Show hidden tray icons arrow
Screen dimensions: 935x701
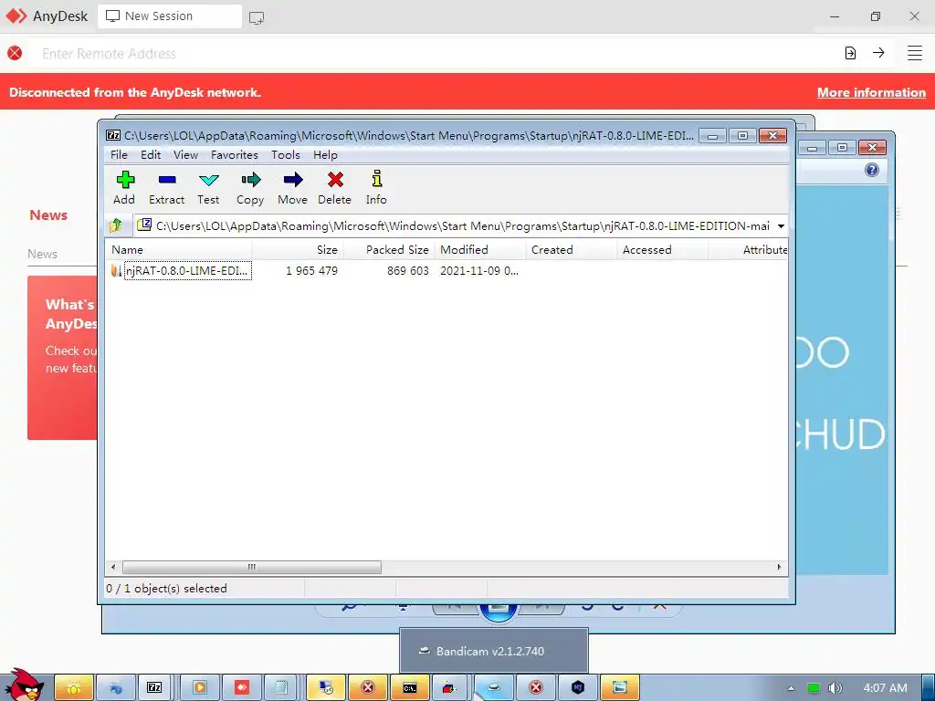[791, 688]
